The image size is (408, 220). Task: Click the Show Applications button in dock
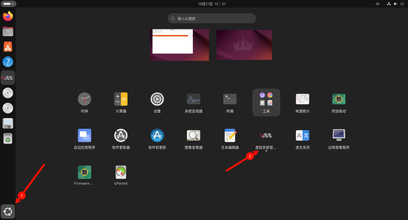pos(8,210)
